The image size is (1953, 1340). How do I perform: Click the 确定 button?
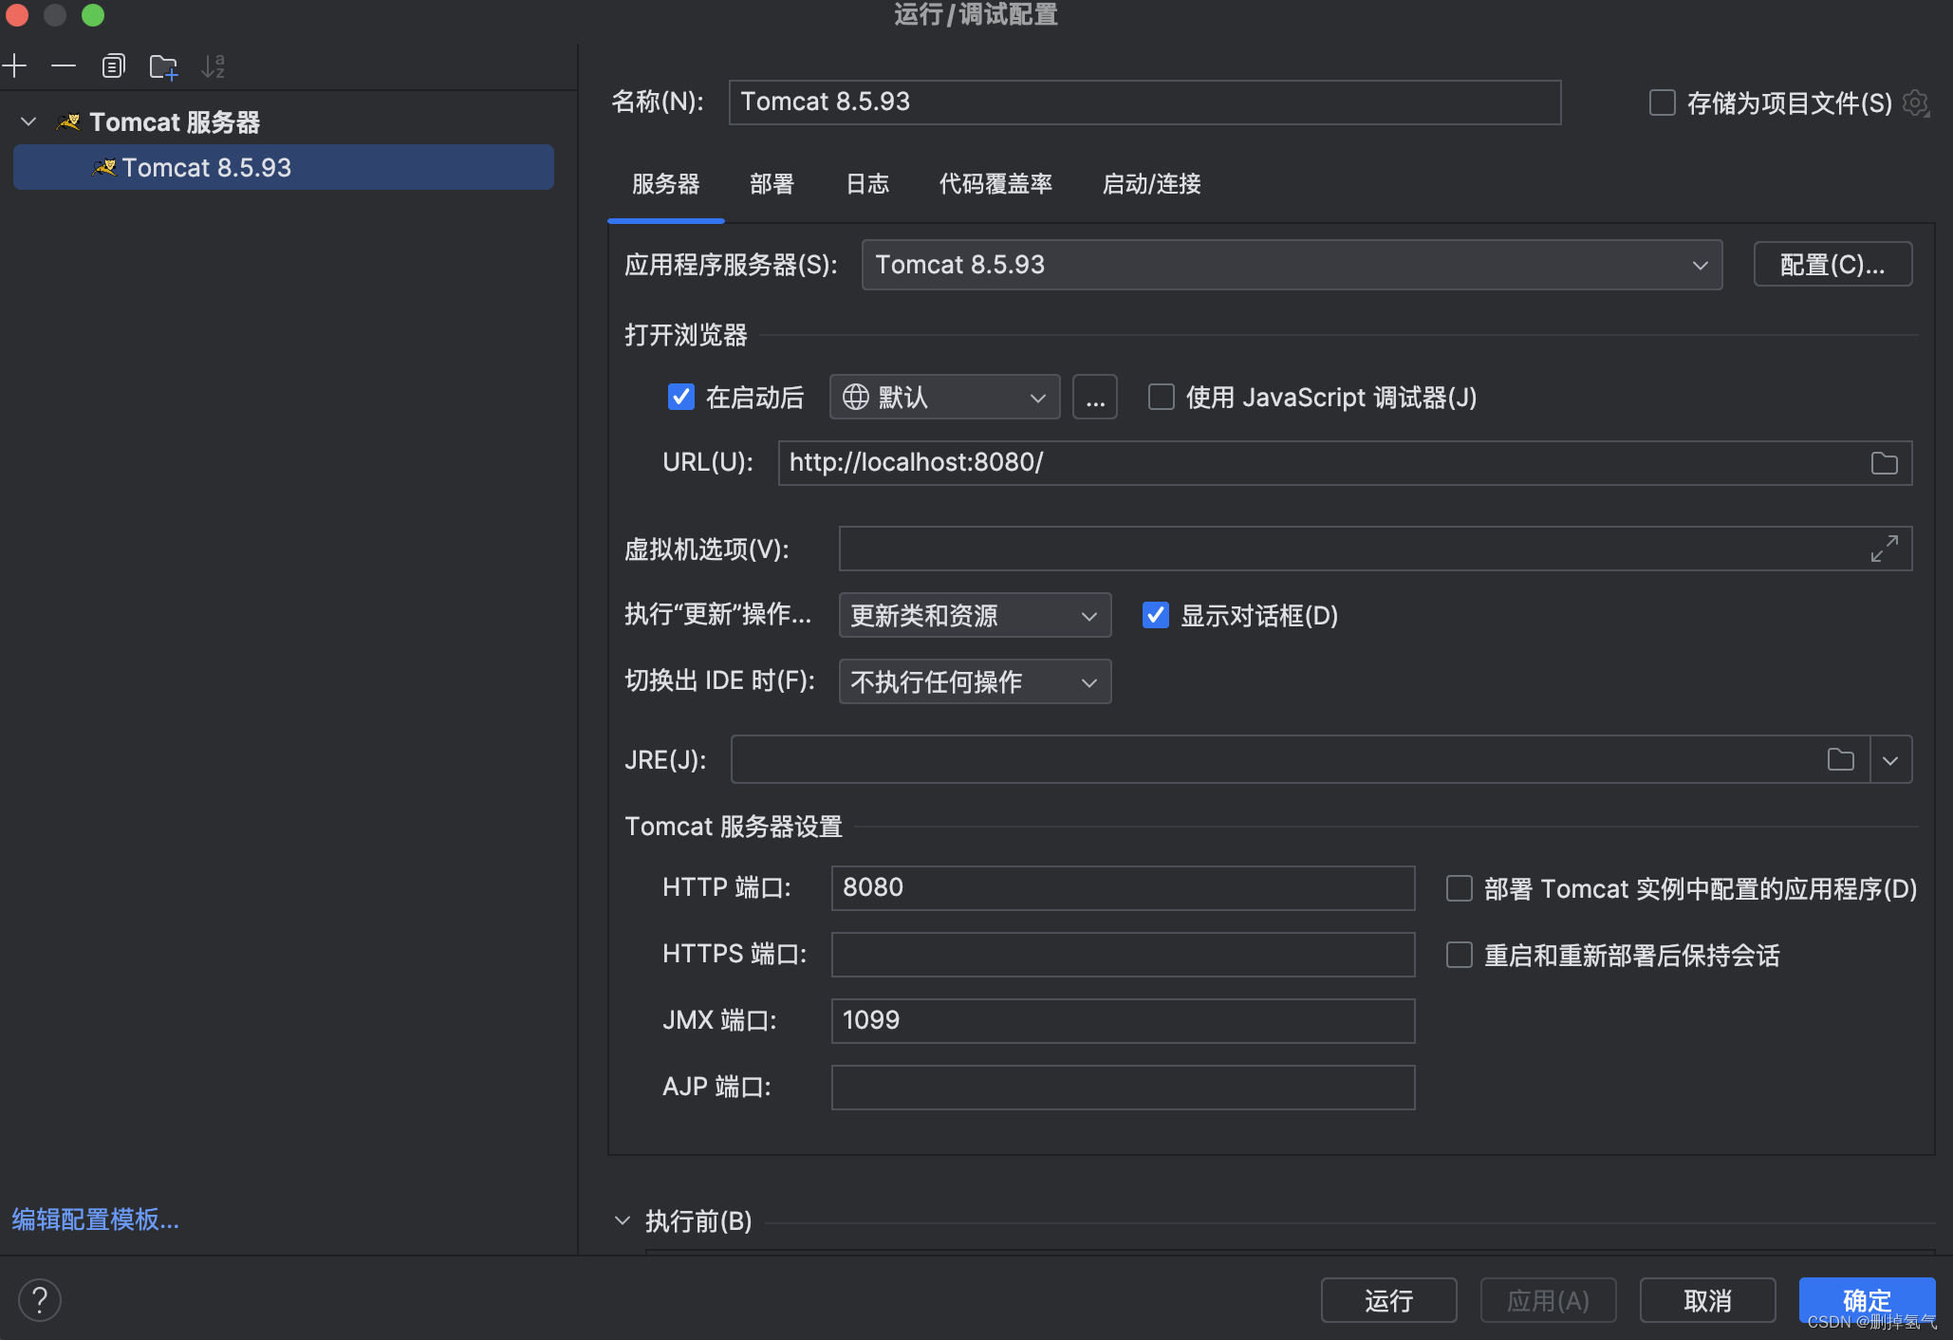[1868, 1300]
